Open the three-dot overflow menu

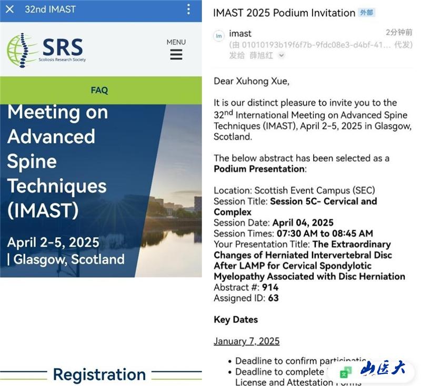(188, 9)
